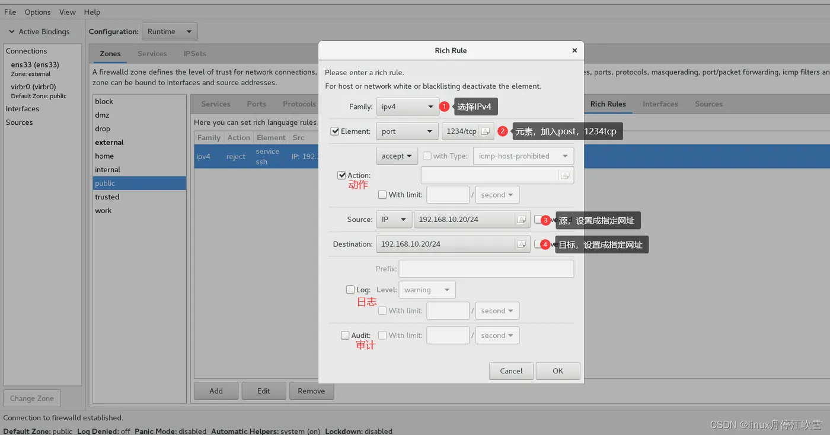
Task: Close the Rich Rule dialog with the X
Action: click(574, 50)
